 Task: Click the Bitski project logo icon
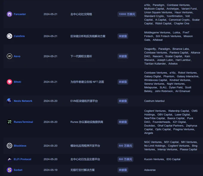click(10, 82)
